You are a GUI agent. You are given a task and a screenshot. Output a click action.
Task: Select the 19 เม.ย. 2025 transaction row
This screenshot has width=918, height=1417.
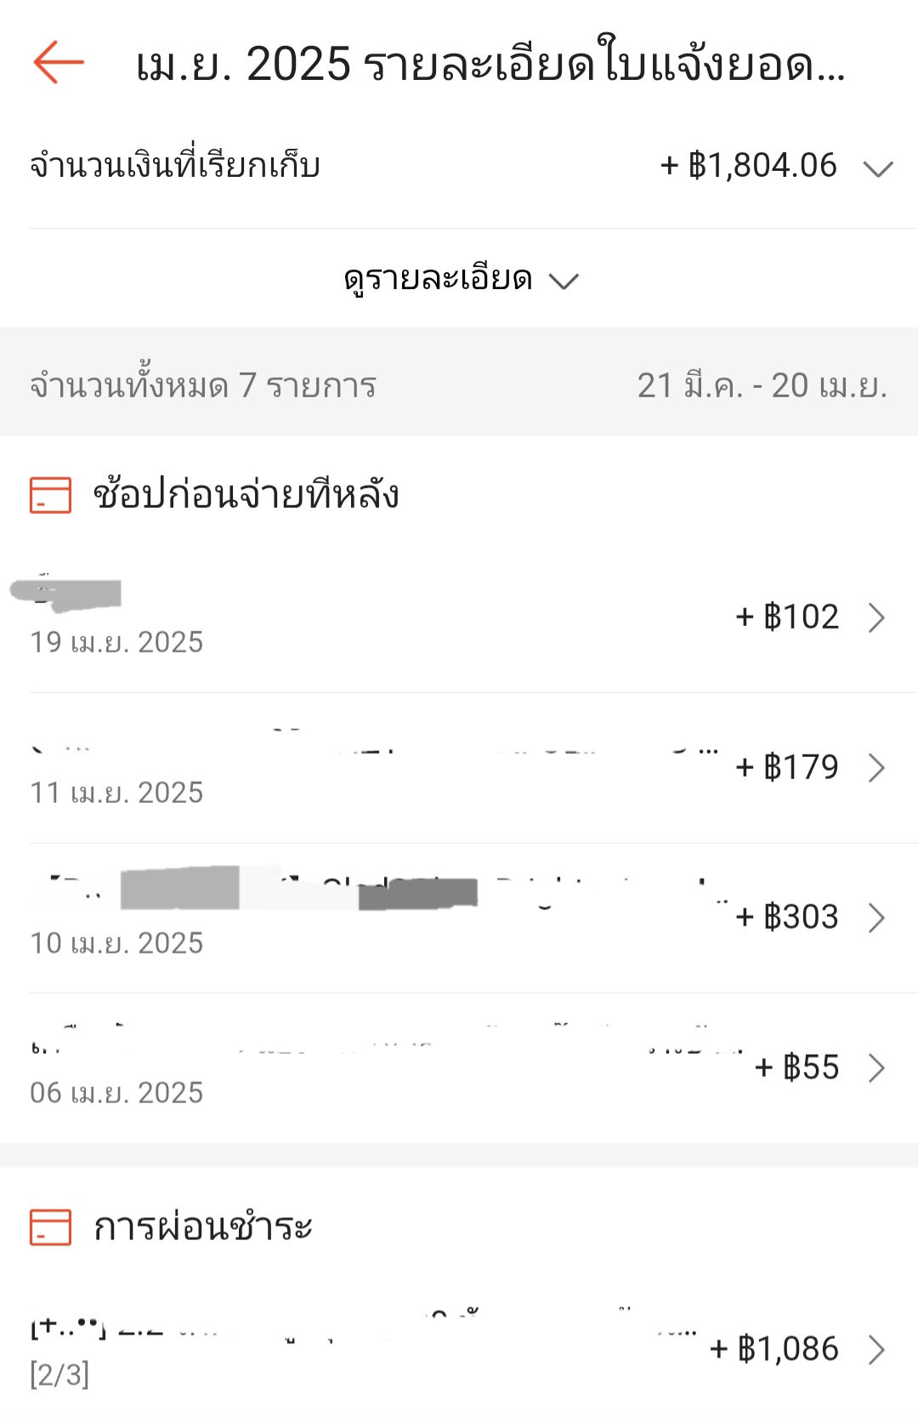click(x=459, y=617)
